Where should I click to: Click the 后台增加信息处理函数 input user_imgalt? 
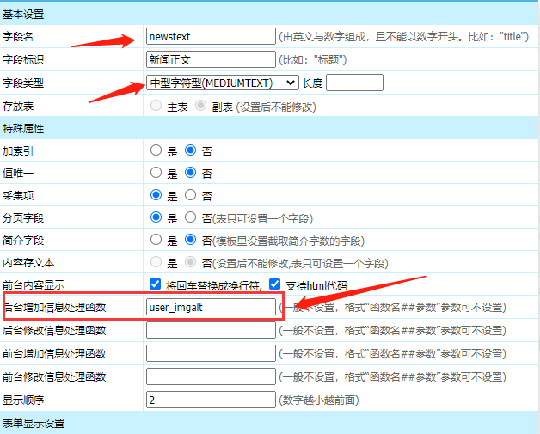[211, 307]
